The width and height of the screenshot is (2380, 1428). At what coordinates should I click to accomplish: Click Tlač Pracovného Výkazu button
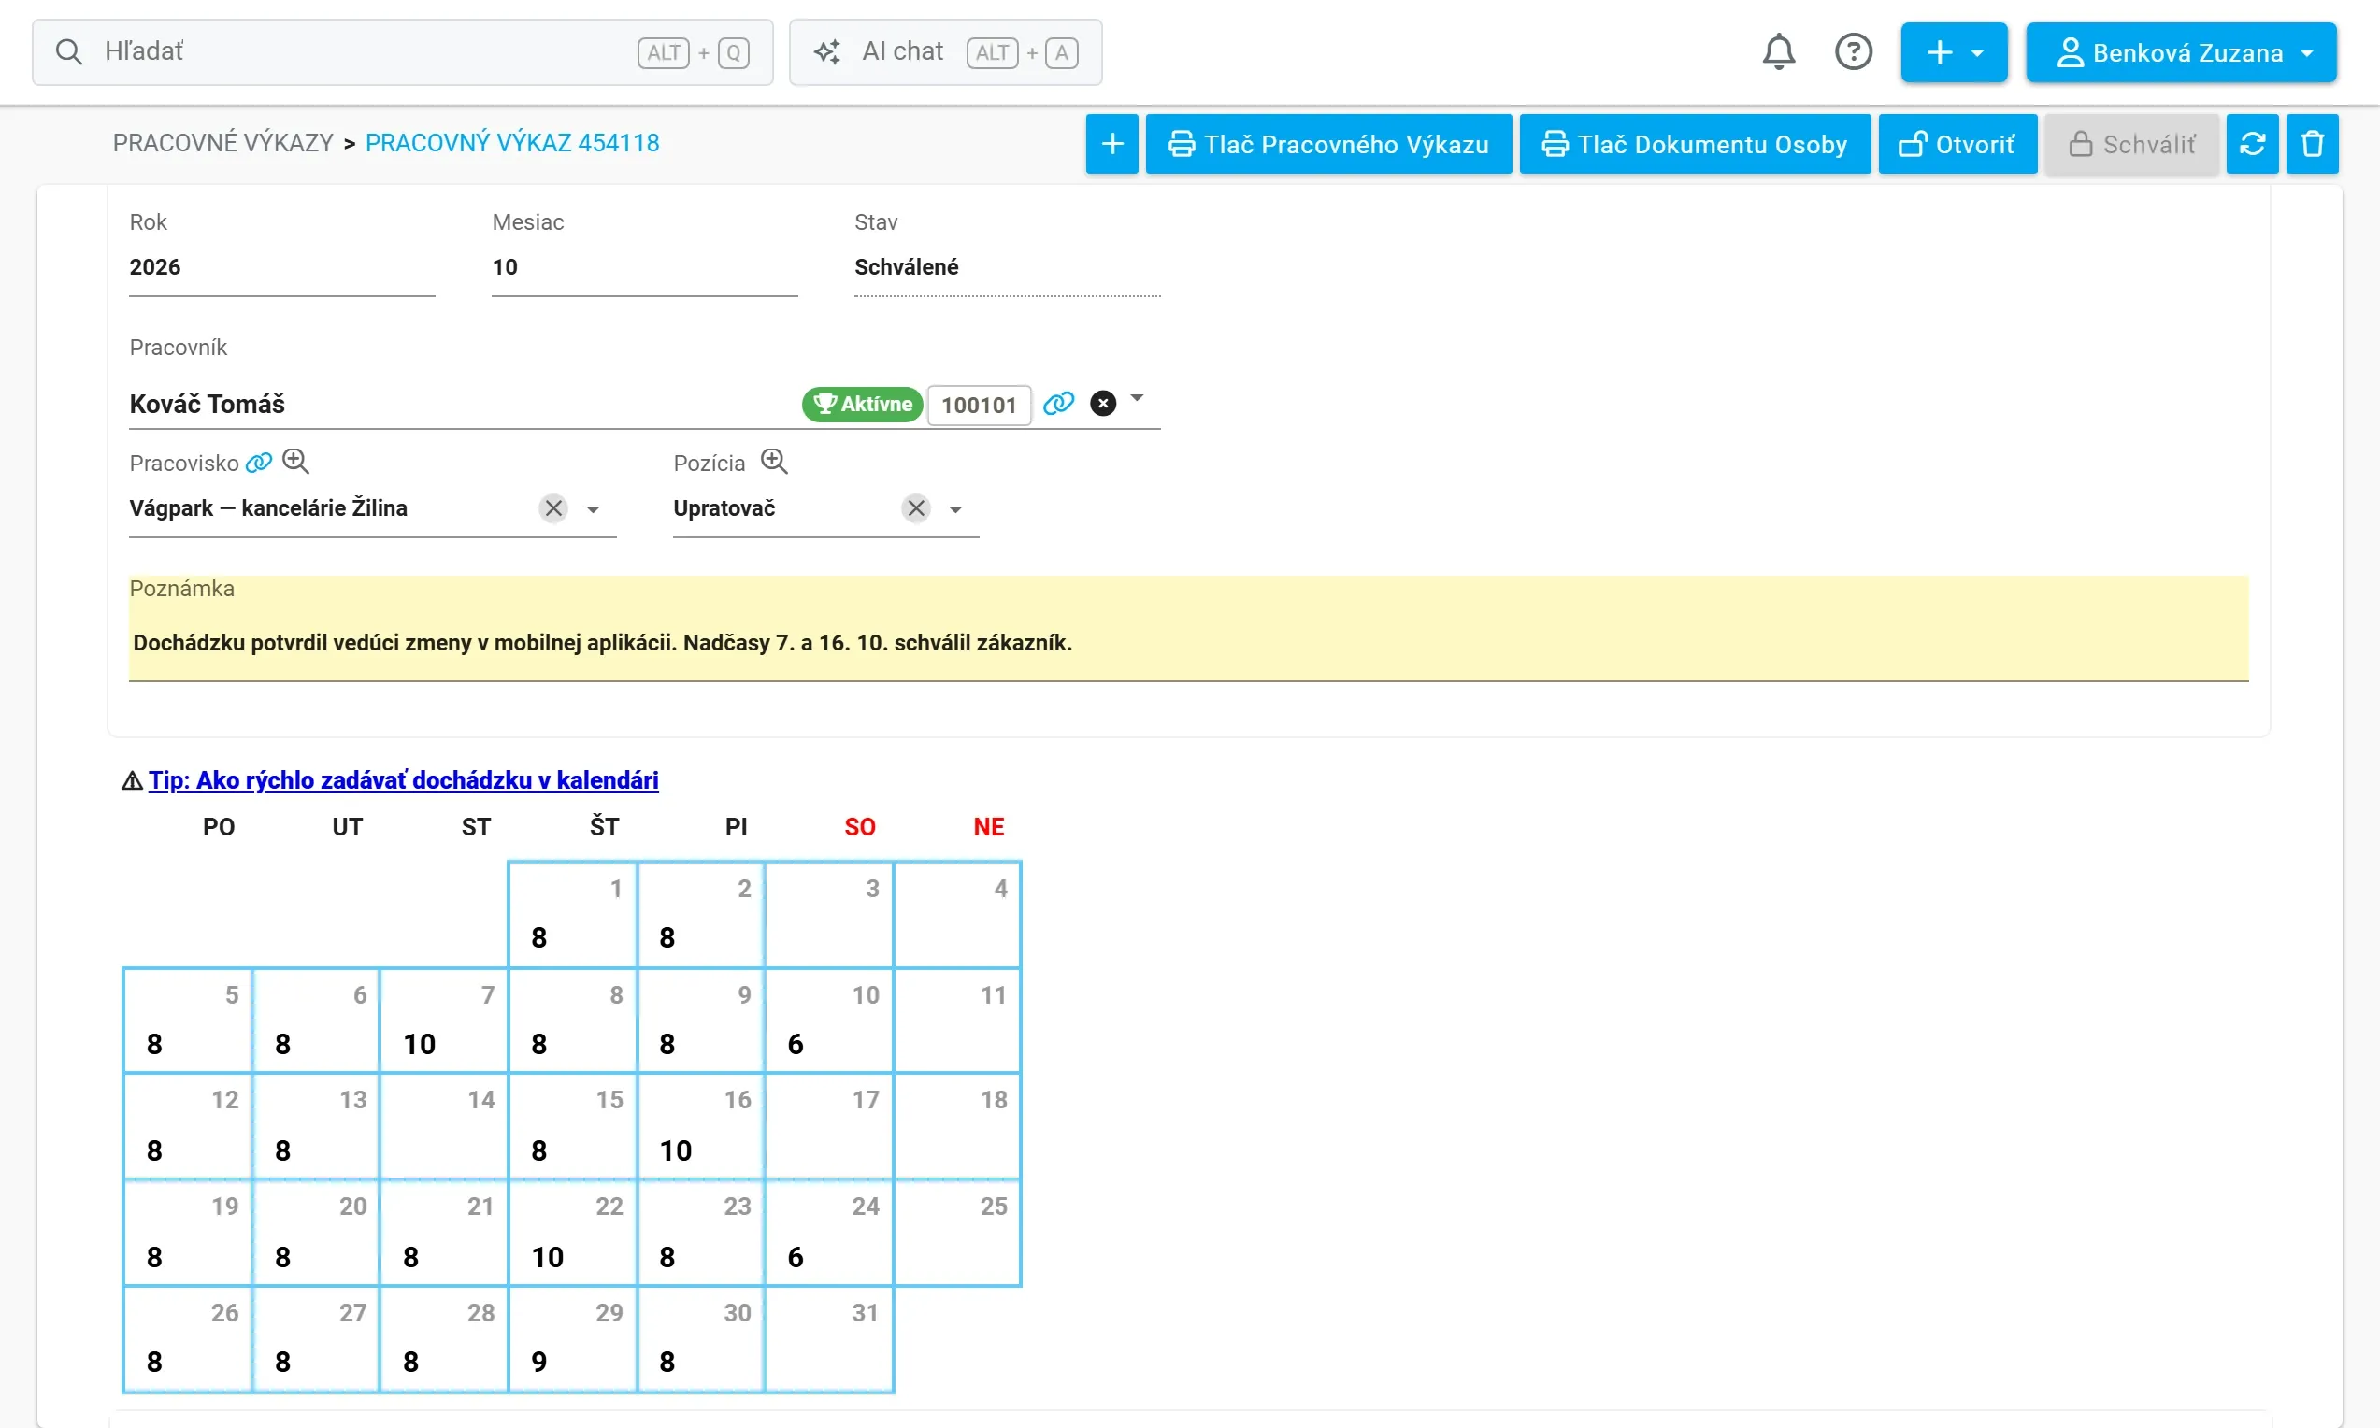(1328, 144)
